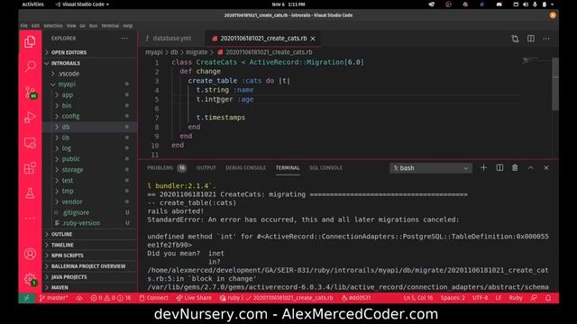The image size is (577, 324).
Task: Expand the config folder
Action: (90, 116)
